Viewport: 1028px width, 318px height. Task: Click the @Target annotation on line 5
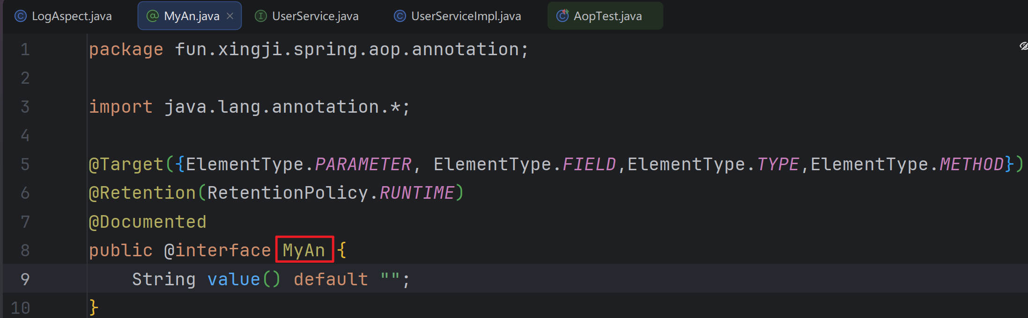126,164
